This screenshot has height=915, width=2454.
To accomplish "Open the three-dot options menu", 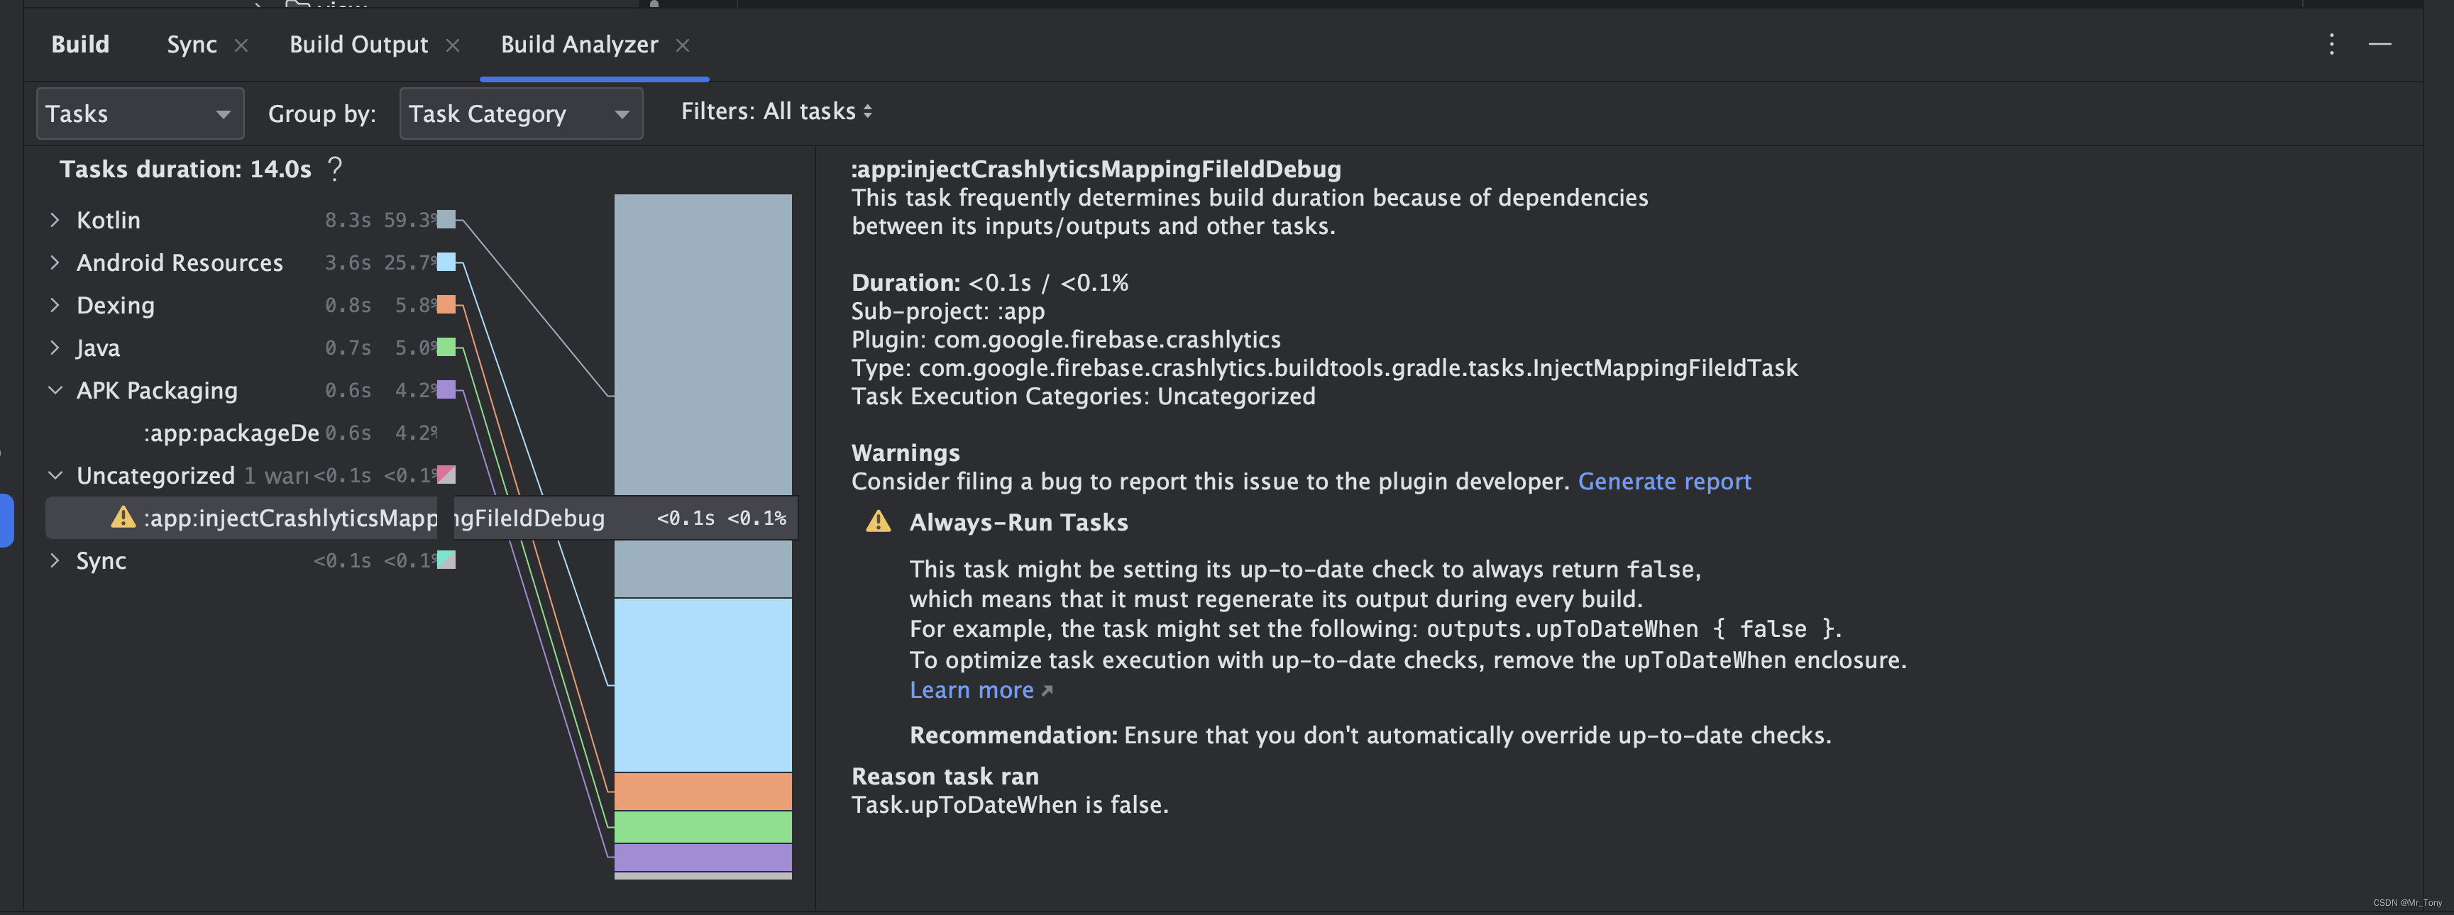I will 2331,44.
